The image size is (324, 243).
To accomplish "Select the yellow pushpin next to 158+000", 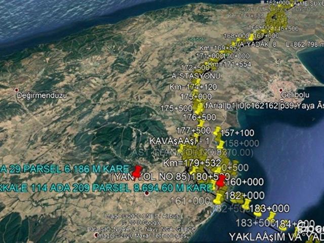I will (x=221, y=145).
